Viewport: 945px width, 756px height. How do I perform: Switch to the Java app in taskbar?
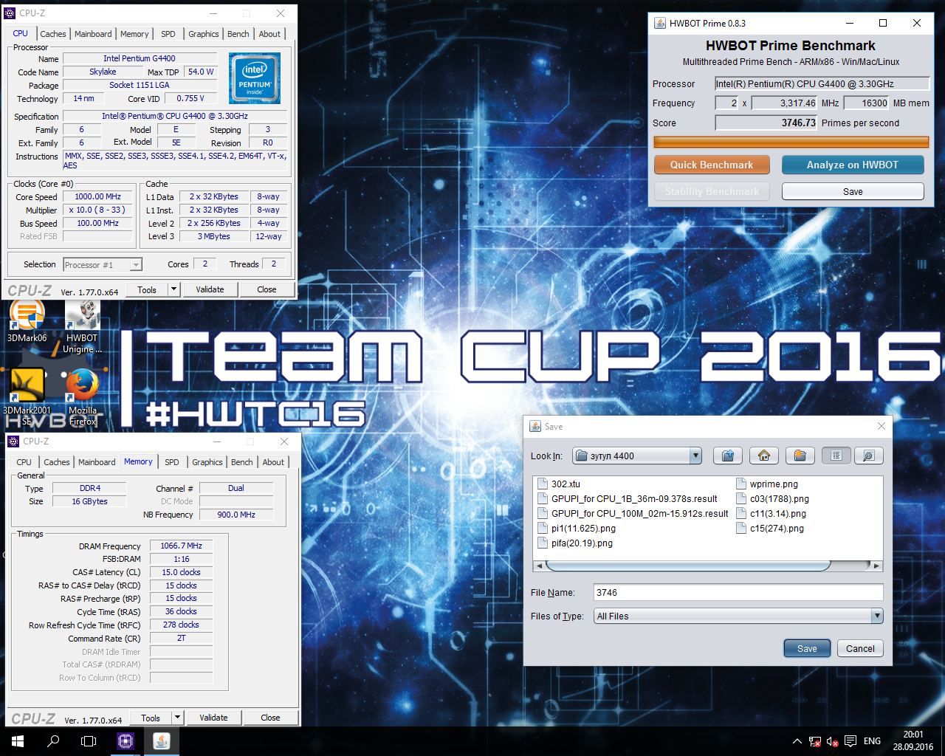tap(162, 741)
